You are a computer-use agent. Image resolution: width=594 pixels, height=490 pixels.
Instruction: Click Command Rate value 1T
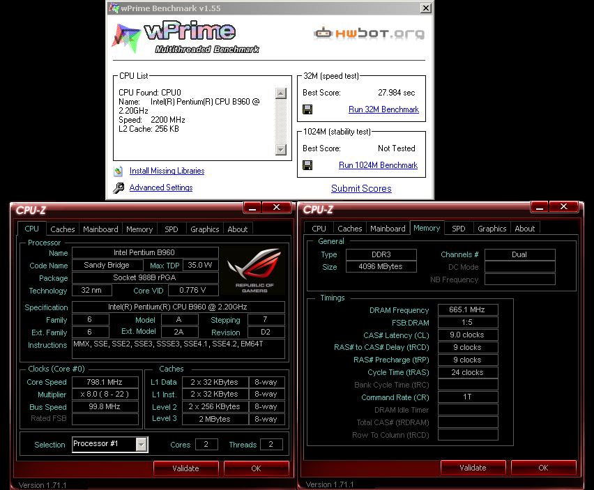(468, 397)
